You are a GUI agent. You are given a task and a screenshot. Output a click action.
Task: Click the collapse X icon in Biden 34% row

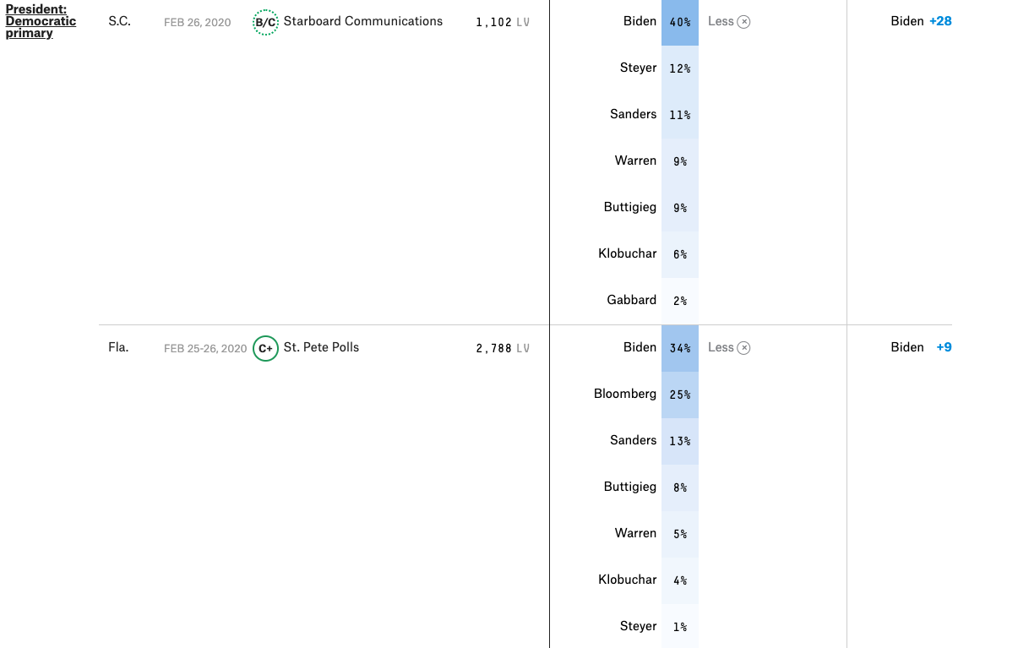tap(743, 348)
